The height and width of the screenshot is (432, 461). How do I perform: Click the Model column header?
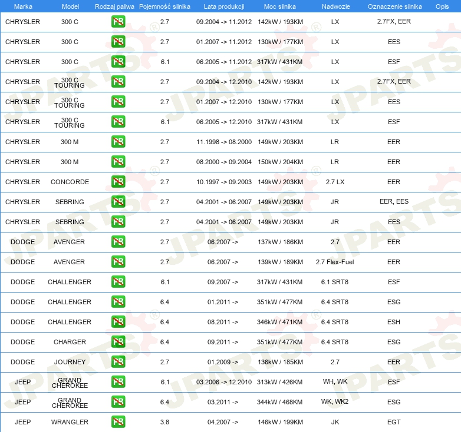point(70,6)
